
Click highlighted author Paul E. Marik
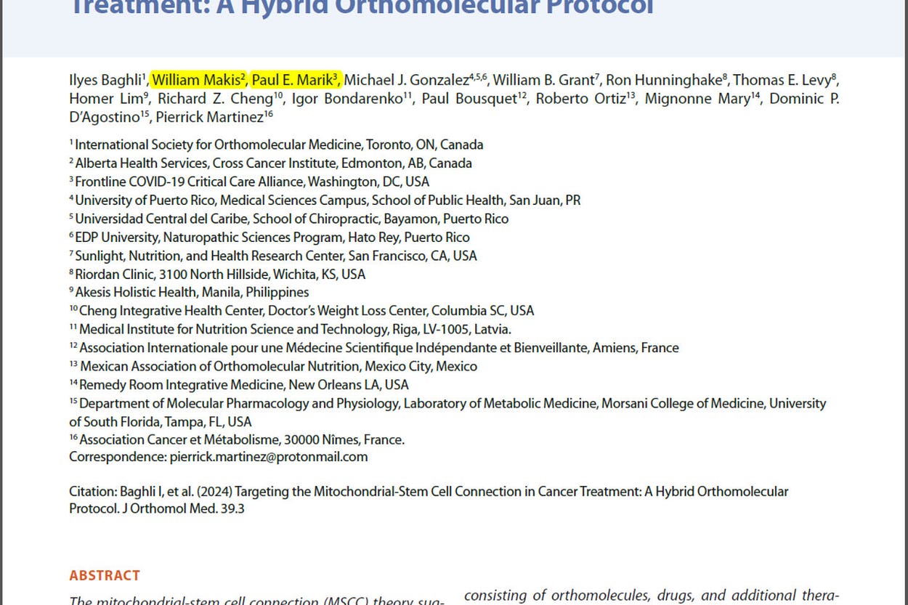pyautogui.click(x=296, y=80)
